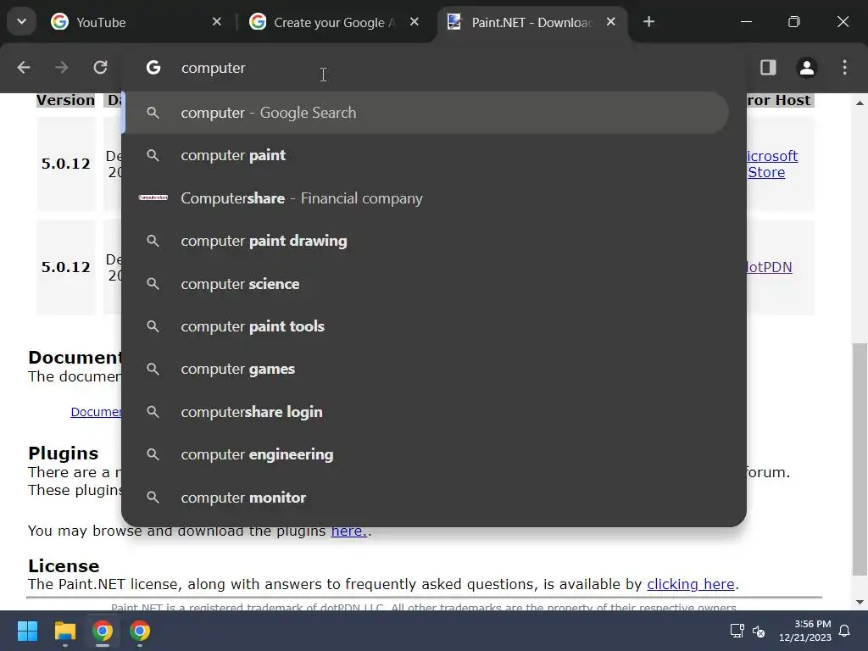
Task: Open the side panel icon
Action: point(768,68)
